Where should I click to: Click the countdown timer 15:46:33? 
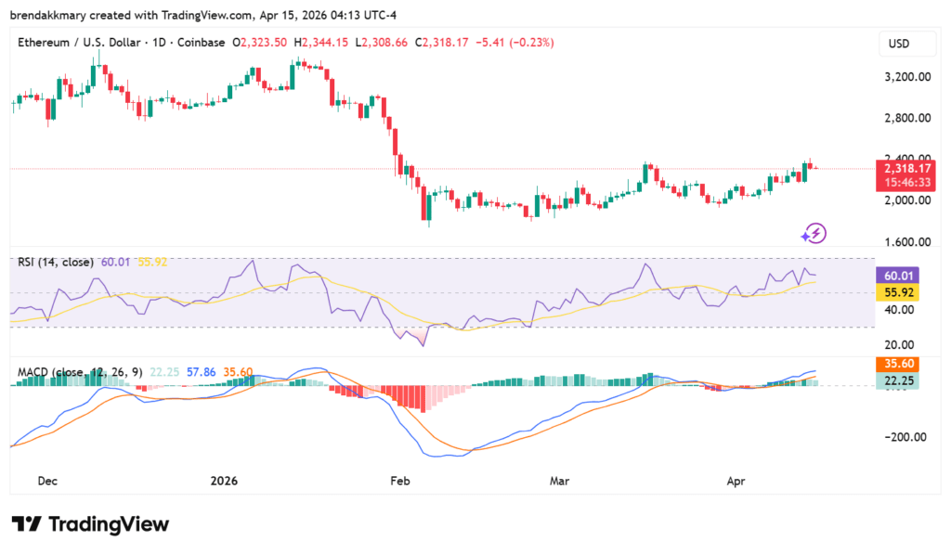[906, 183]
